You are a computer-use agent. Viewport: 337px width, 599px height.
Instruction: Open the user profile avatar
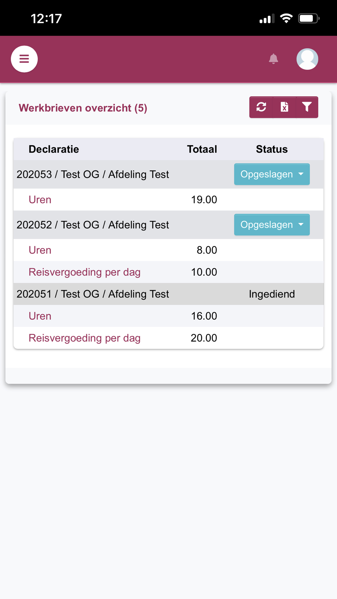pos(307,59)
